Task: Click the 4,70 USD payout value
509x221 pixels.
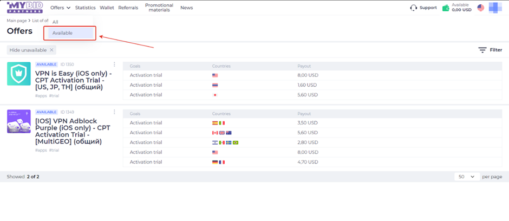Action: pos(308,161)
